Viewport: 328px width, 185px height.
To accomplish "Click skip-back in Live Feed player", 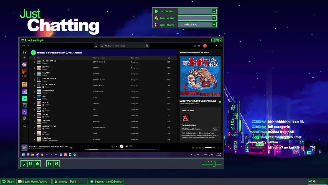I will tap(50, 164).
